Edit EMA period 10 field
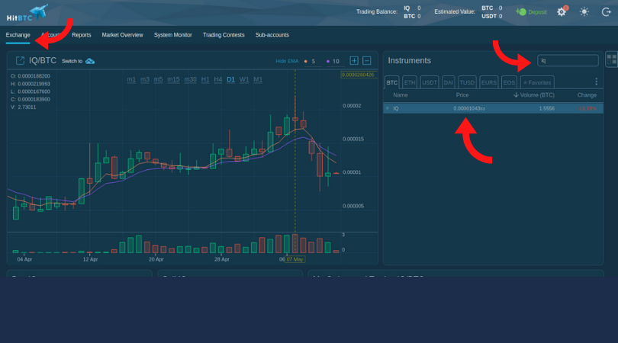The height and width of the screenshot is (343, 618). pyautogui.click(x=337, y=62)
